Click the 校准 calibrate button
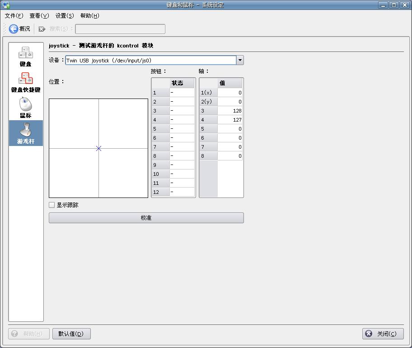Screen dimensions: 412x348 coord(146,218)
